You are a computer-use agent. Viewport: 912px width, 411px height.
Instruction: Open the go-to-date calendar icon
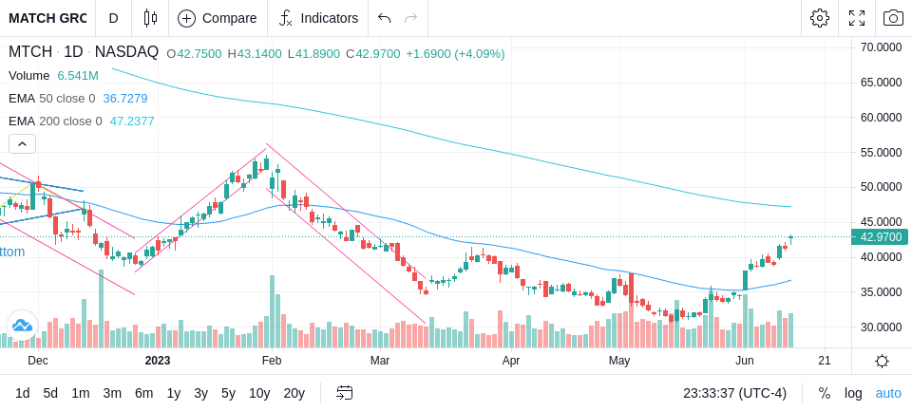344,394
